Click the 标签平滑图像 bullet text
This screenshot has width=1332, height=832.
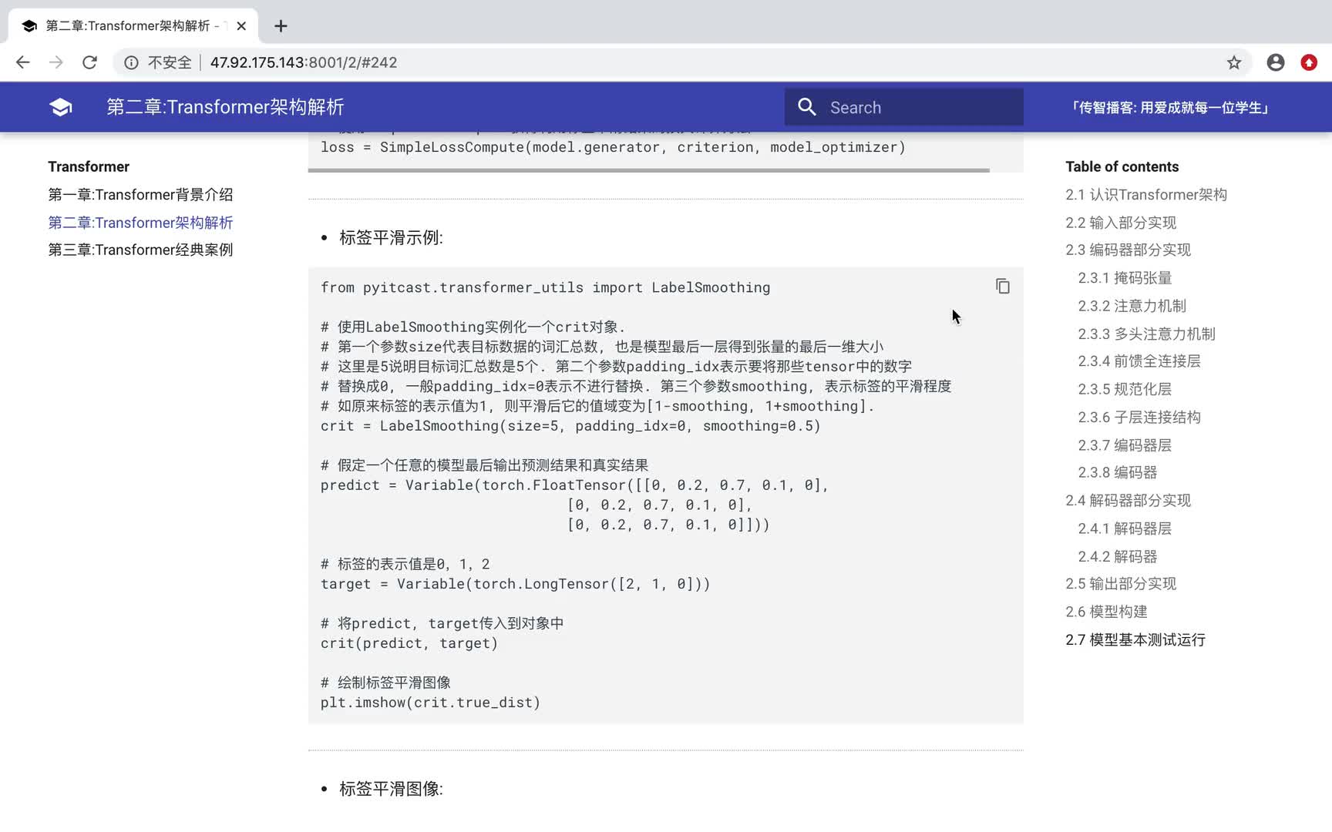coord(391,789)
